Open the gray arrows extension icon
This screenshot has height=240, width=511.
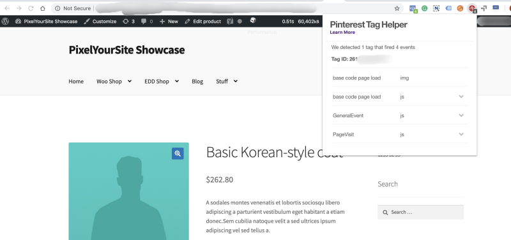pyautogui.click(x=484, y=8)
